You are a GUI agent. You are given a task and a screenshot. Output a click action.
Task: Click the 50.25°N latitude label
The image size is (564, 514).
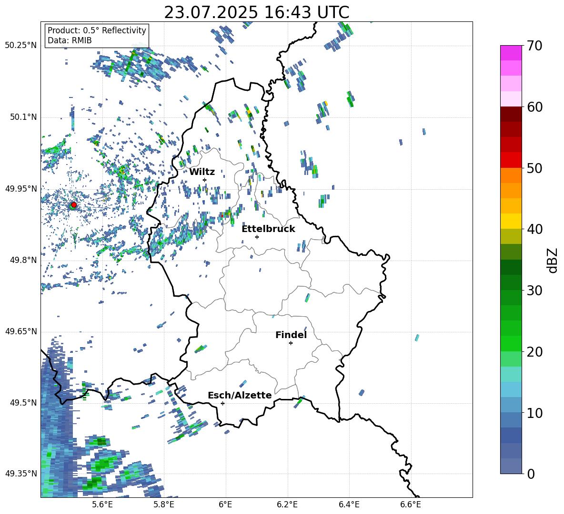[x=21, y=46]
